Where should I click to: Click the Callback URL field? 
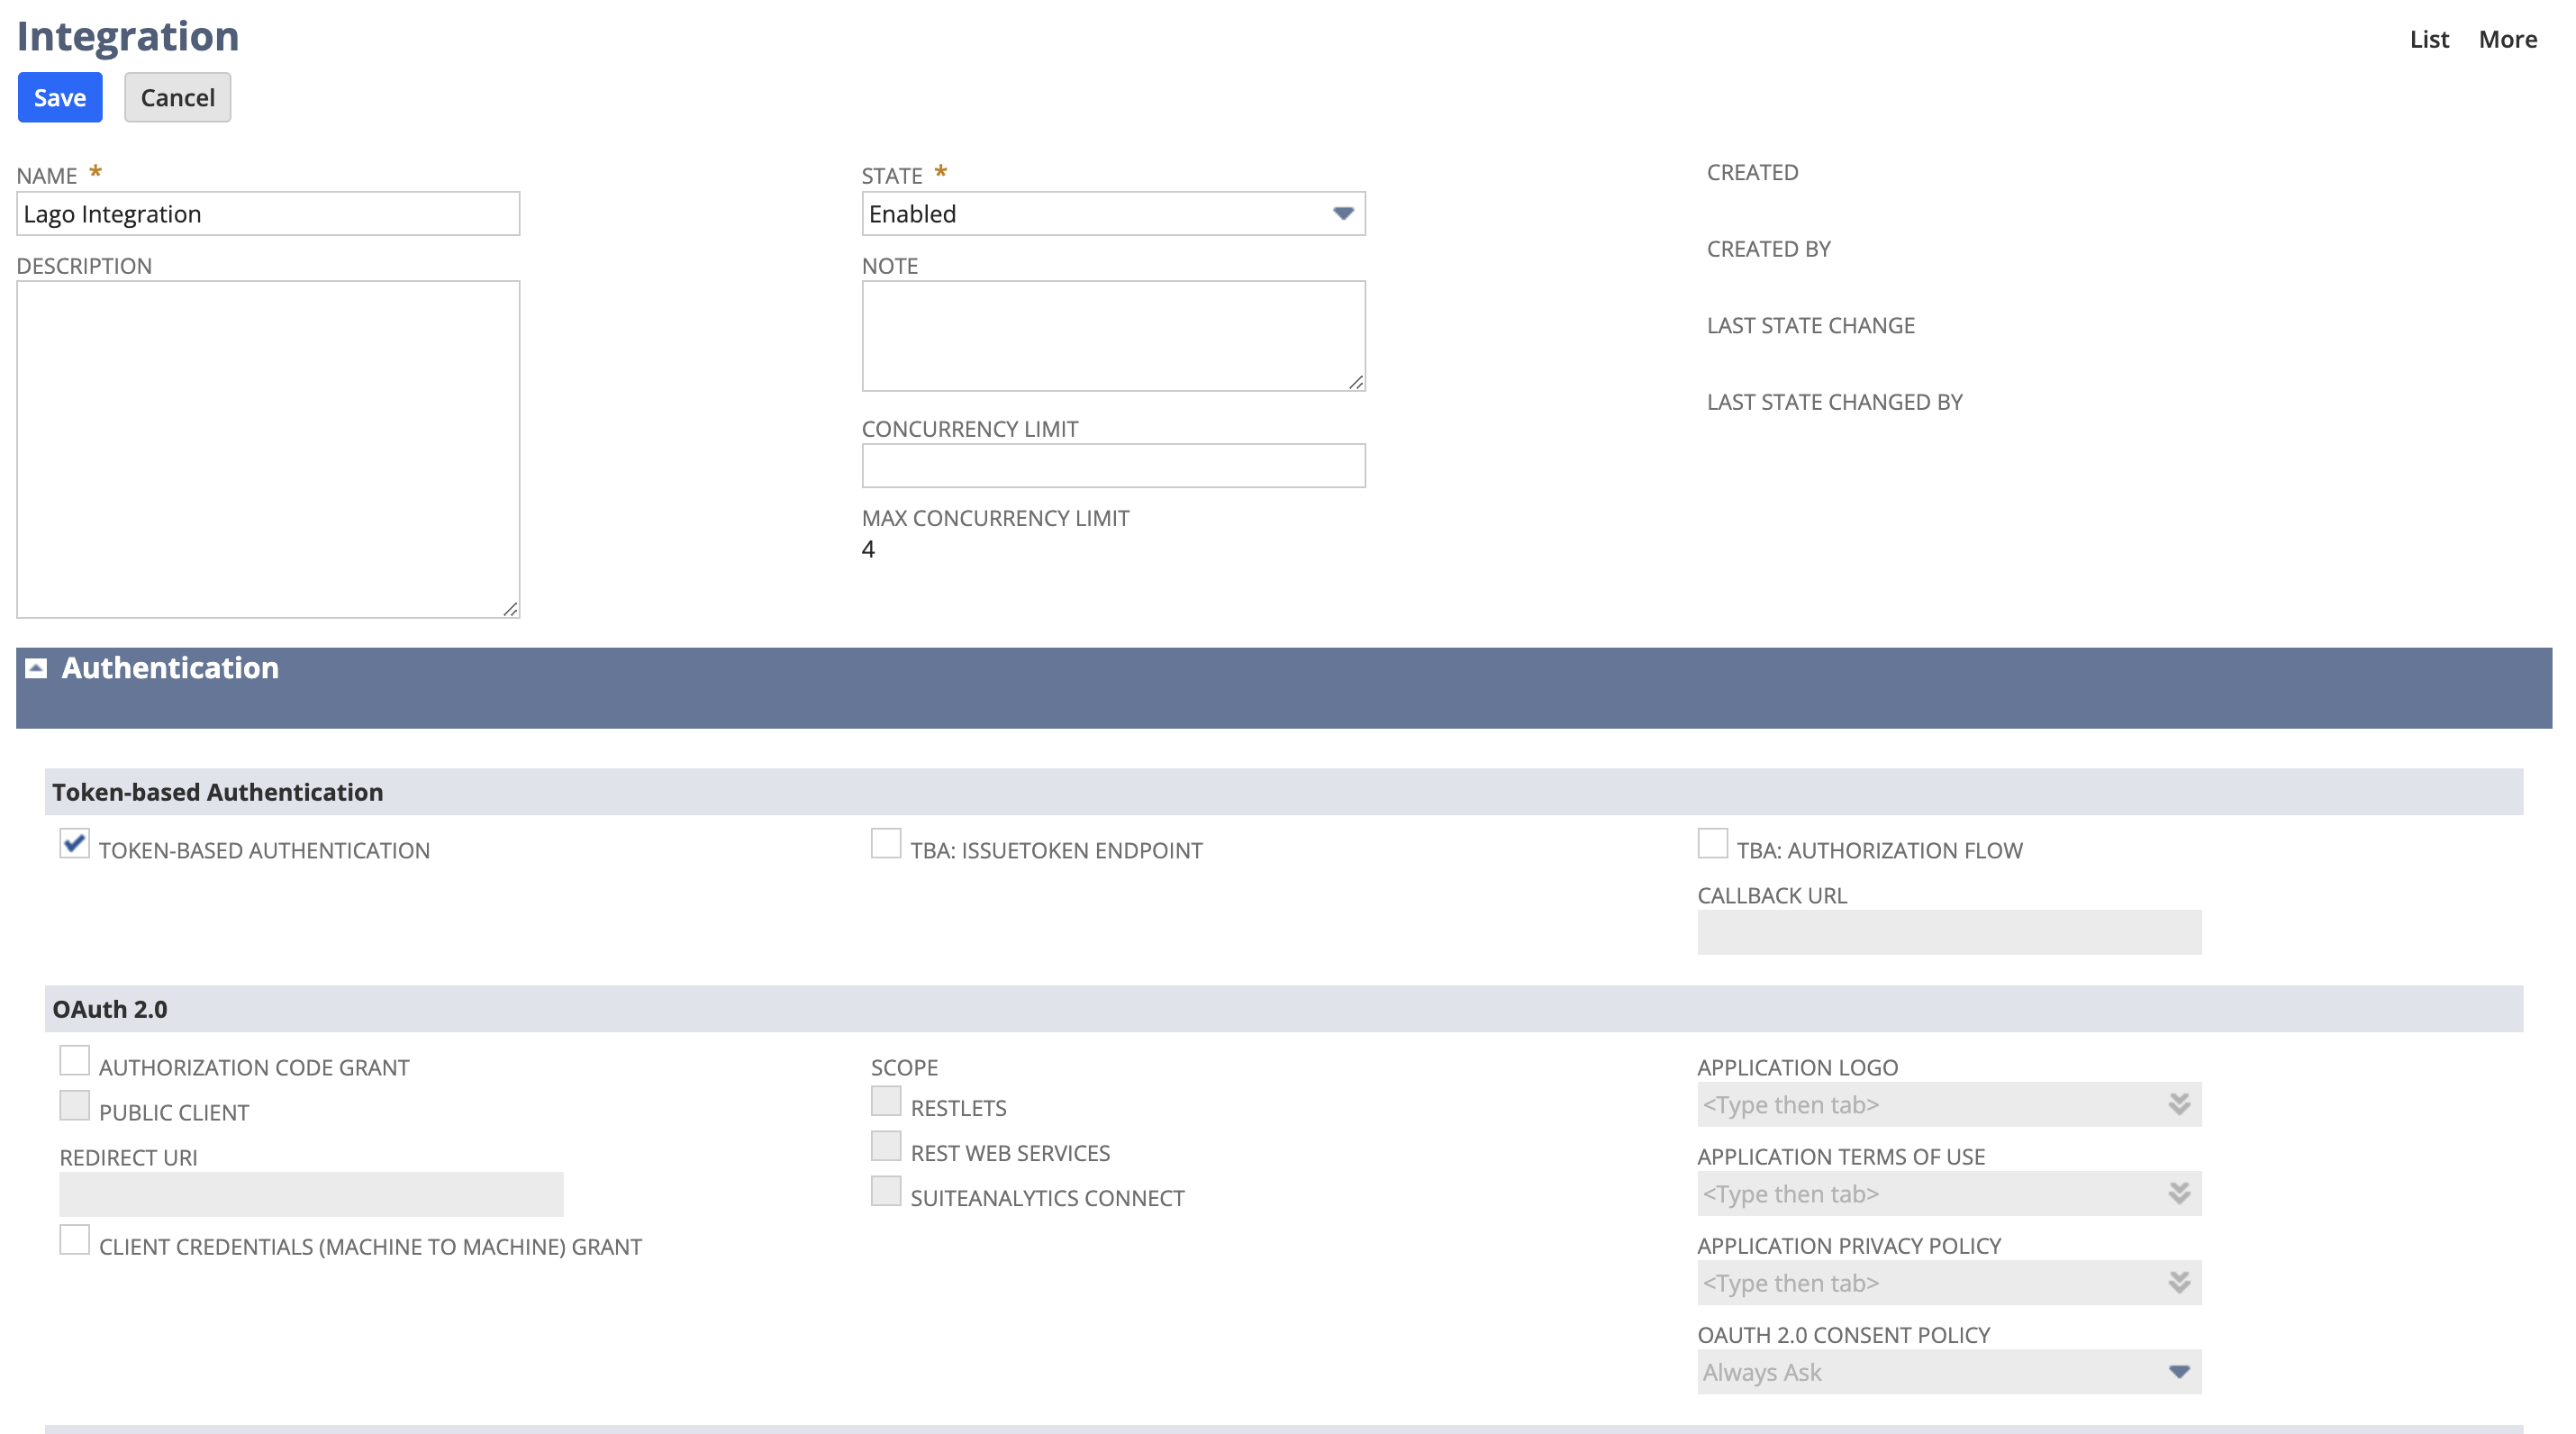click(x=1949, y=932)
